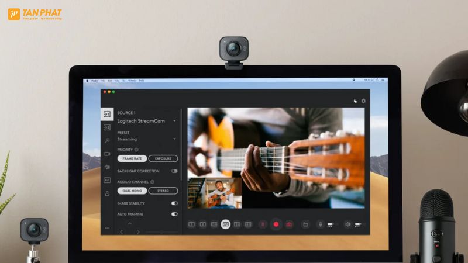
Task: Choose Stereo audio channel
Action: (163, 191)
